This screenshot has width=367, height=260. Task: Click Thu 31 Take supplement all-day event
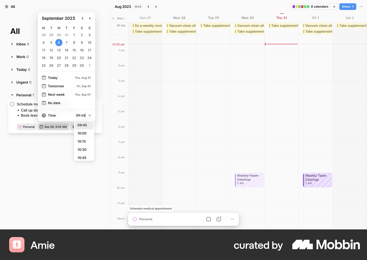(x=283, y=25)
